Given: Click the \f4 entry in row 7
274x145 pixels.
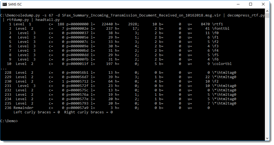Looking at the screenshot, I should click(x=216, y=50).
